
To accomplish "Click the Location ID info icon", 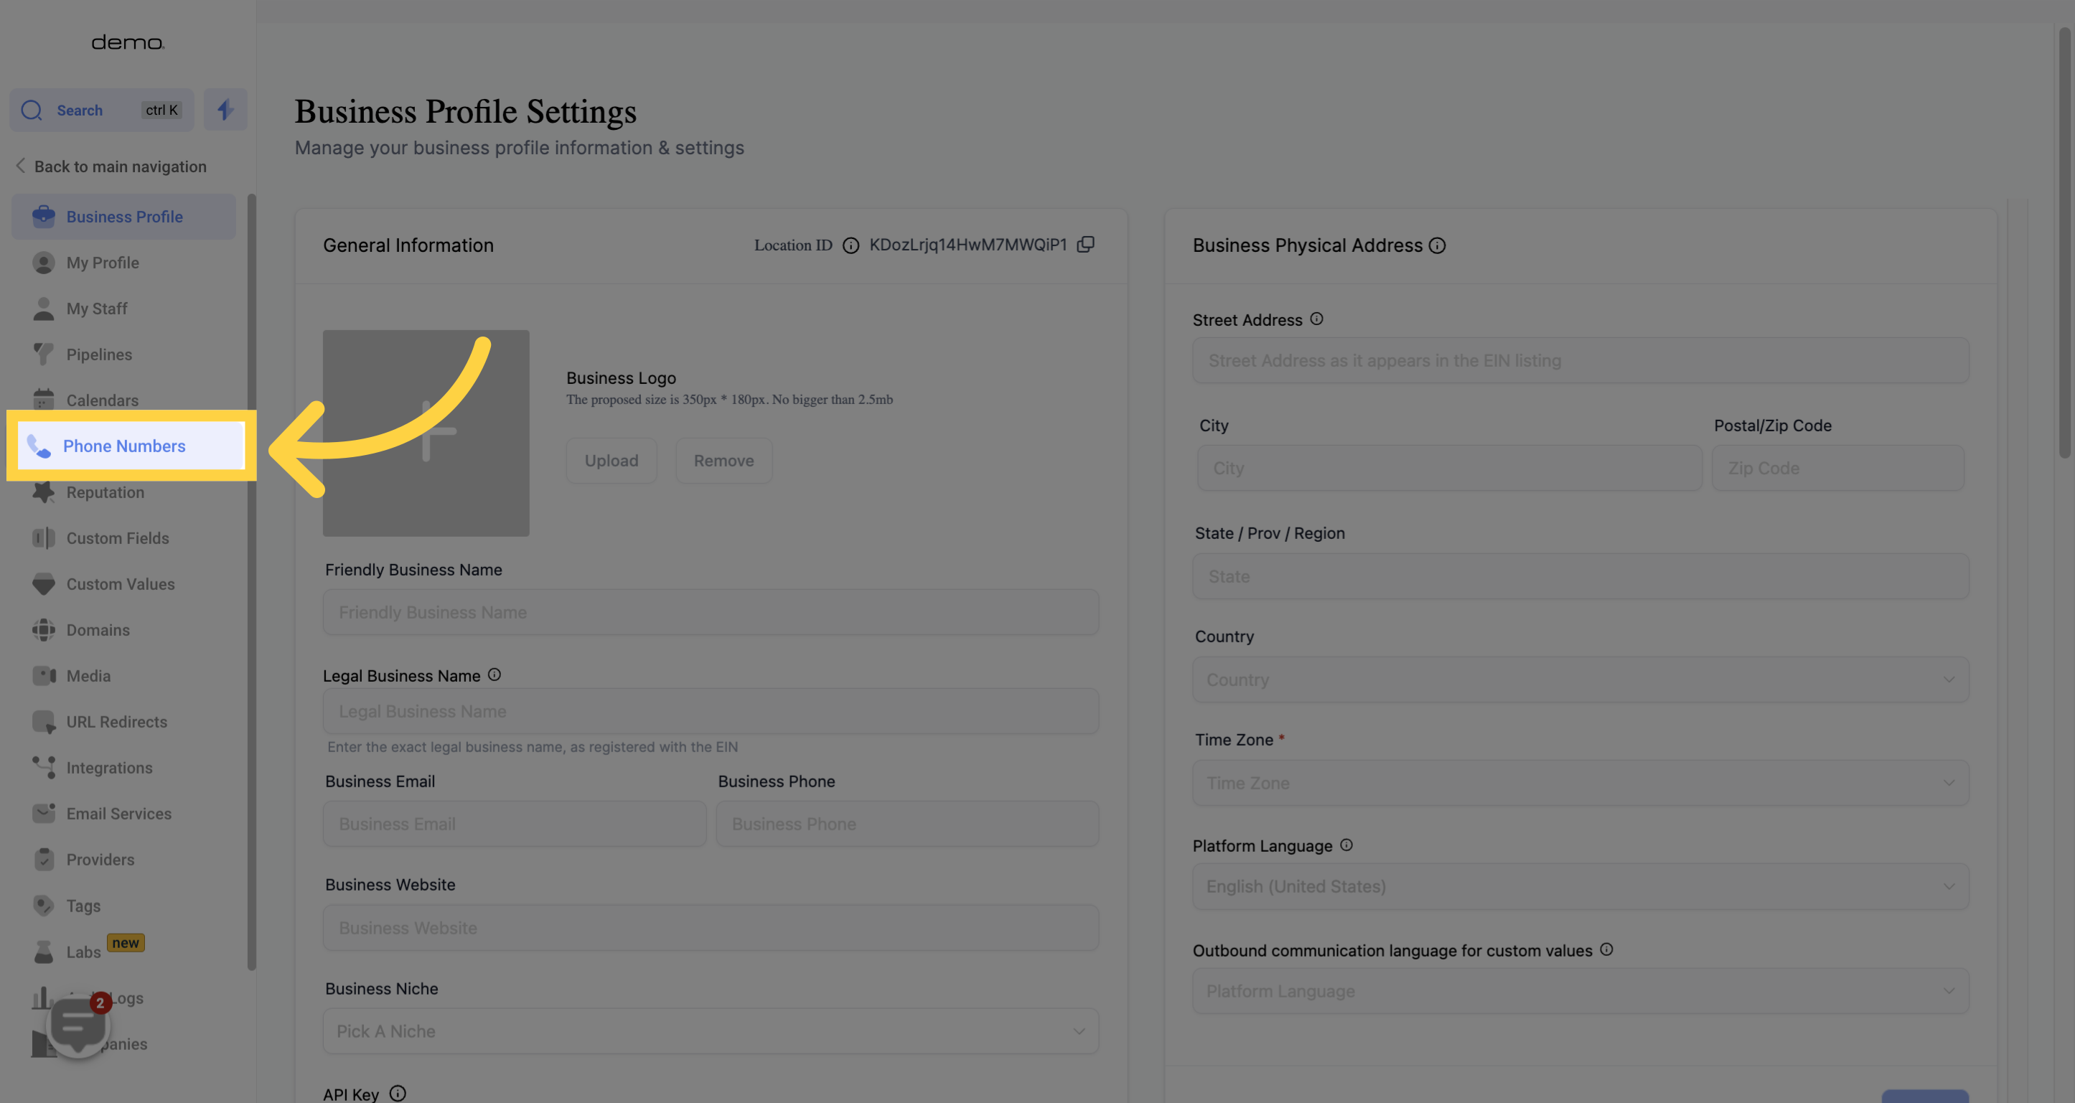I will click(851, 245).
